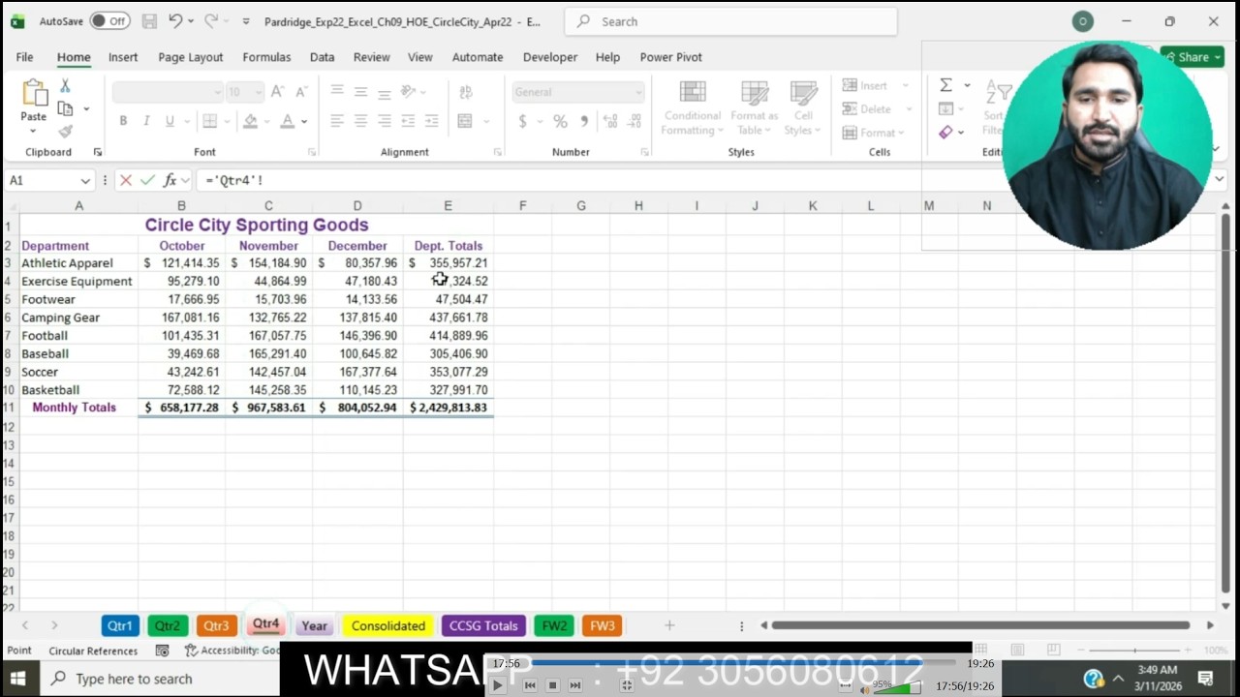Select Monthly Totals cell
The height and width of the screenshot is (697, 1240).
74,408
